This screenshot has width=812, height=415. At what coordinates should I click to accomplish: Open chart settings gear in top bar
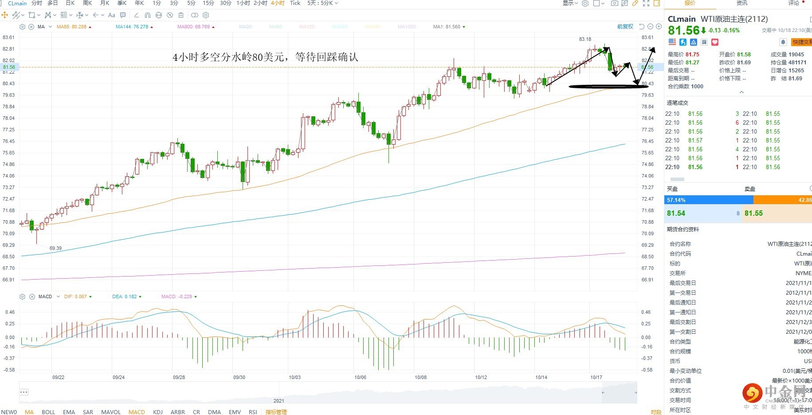[585, 3]
